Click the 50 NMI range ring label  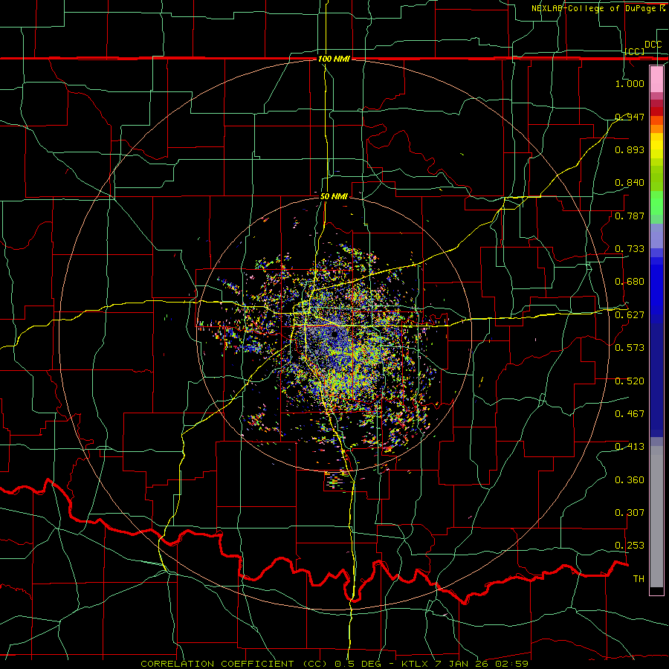click(x=334, y=197)
